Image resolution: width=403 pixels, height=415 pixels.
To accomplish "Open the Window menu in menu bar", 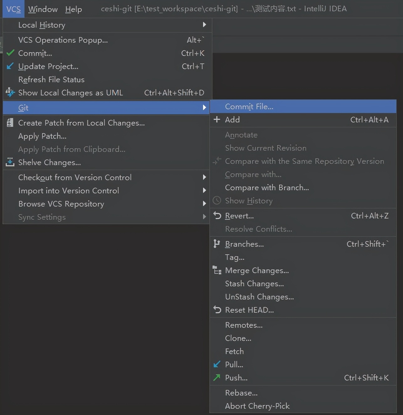I will click(43, 9).
